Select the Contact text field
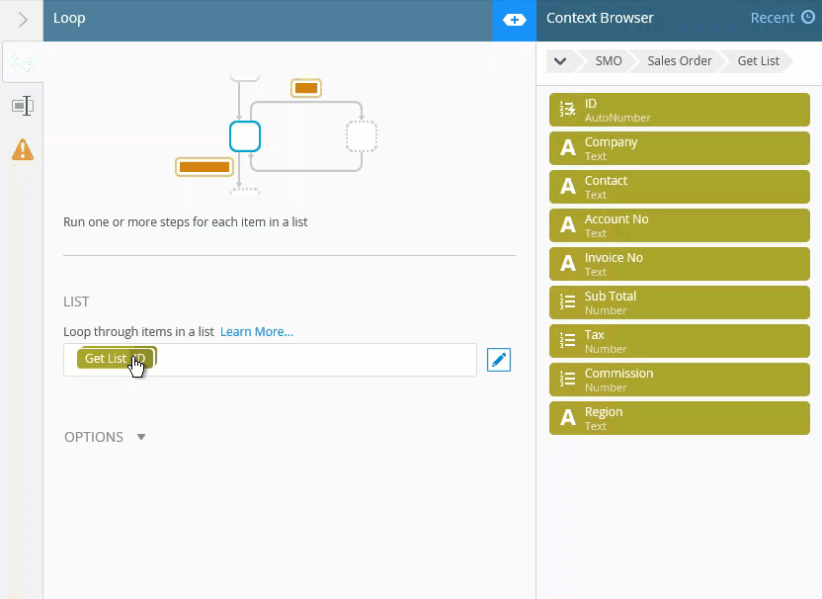 coord(680,187)
